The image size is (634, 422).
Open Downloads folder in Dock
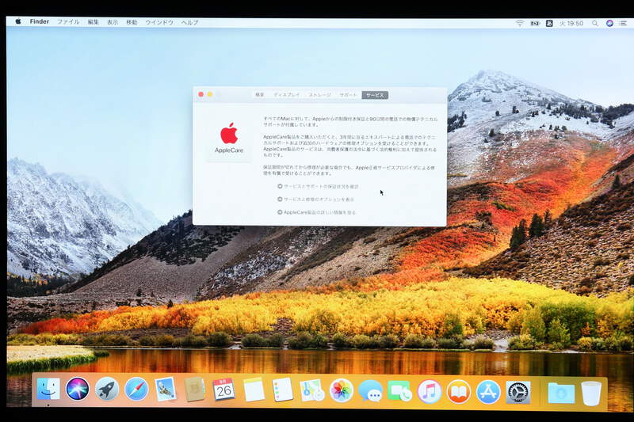pyautogui.click(x=561, y=393)
